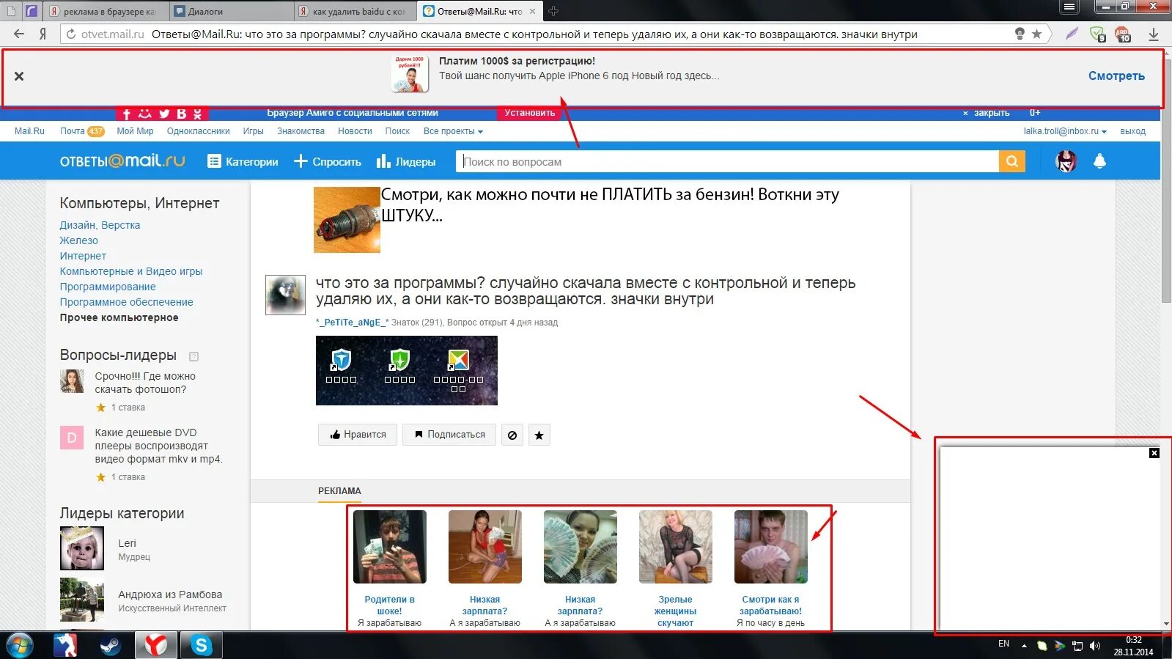Open the Adblock extension icon with badge 10
The width and height of the screenshot is (1172, 659).
tap(1122, 34)
